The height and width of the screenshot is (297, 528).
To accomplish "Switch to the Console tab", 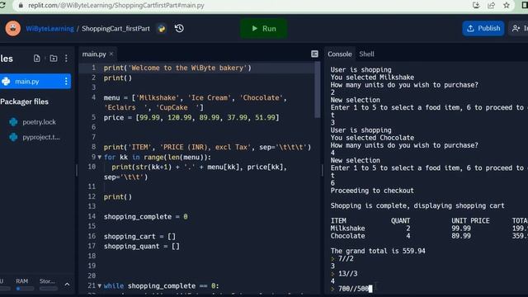I will click(x=339, y=54).
